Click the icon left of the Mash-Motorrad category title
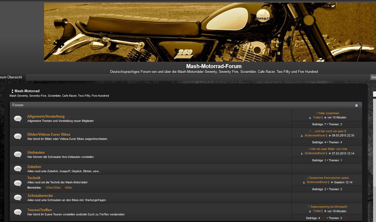The width and height of the screenshot is (376, 222). tap(12, 91)
